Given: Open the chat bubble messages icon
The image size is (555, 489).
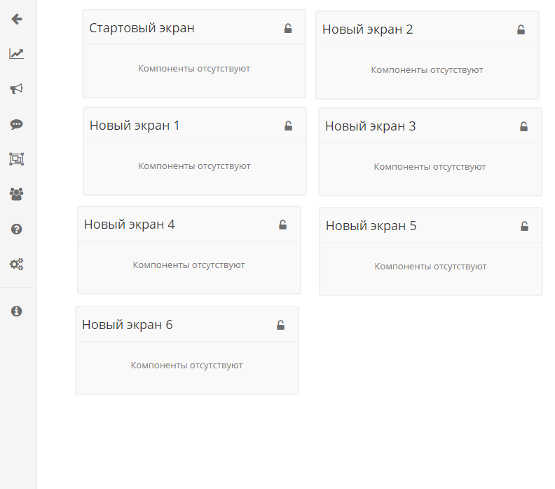Looking at the screenshot, I should point(17,124).
